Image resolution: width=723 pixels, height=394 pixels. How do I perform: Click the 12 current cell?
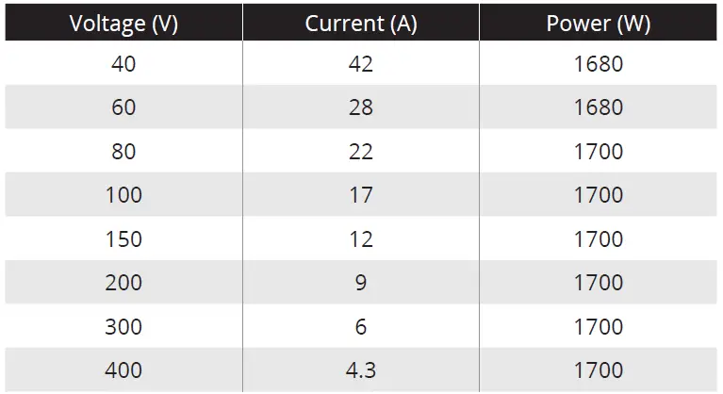click(361, 239)
